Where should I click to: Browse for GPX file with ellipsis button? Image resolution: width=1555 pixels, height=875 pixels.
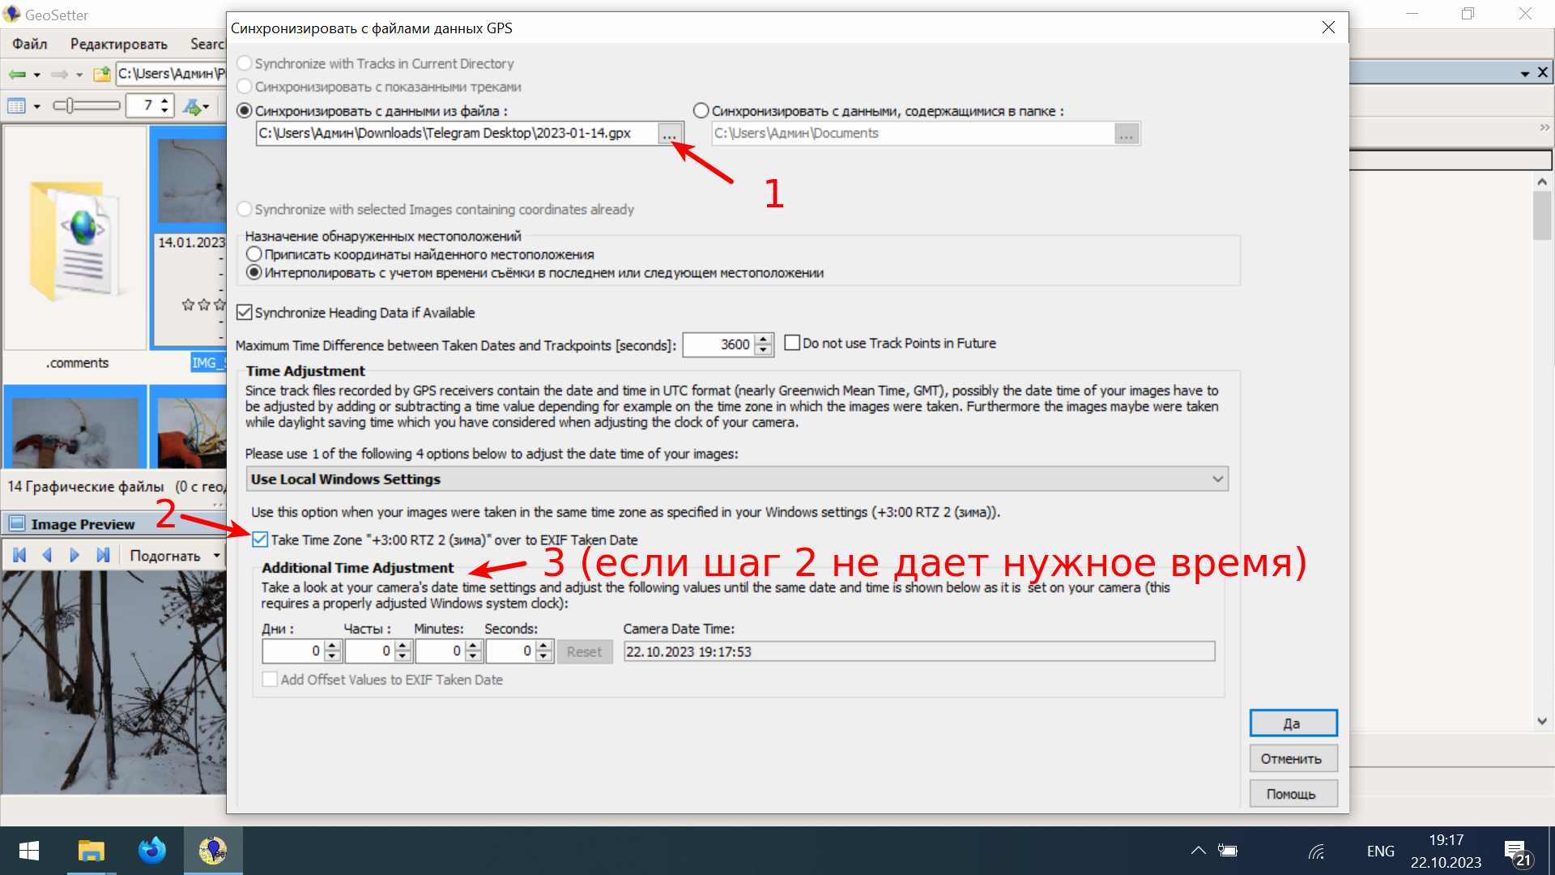[670, 134]
